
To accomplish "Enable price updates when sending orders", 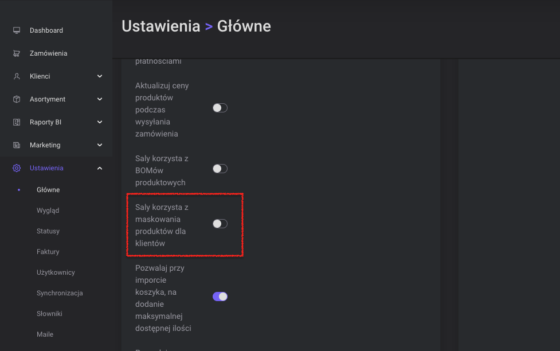I will pyautogui.click(x=220, y=107).
